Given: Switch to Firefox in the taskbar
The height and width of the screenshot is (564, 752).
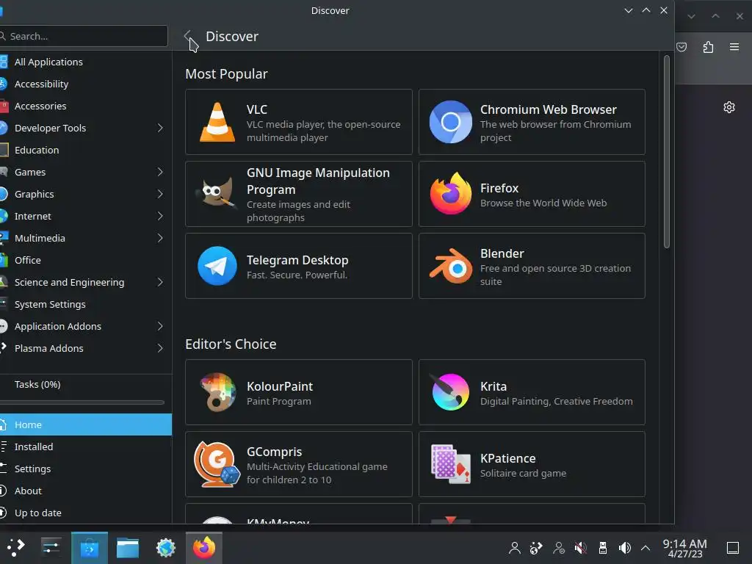Looking at the screenshot, I should 204,548.
